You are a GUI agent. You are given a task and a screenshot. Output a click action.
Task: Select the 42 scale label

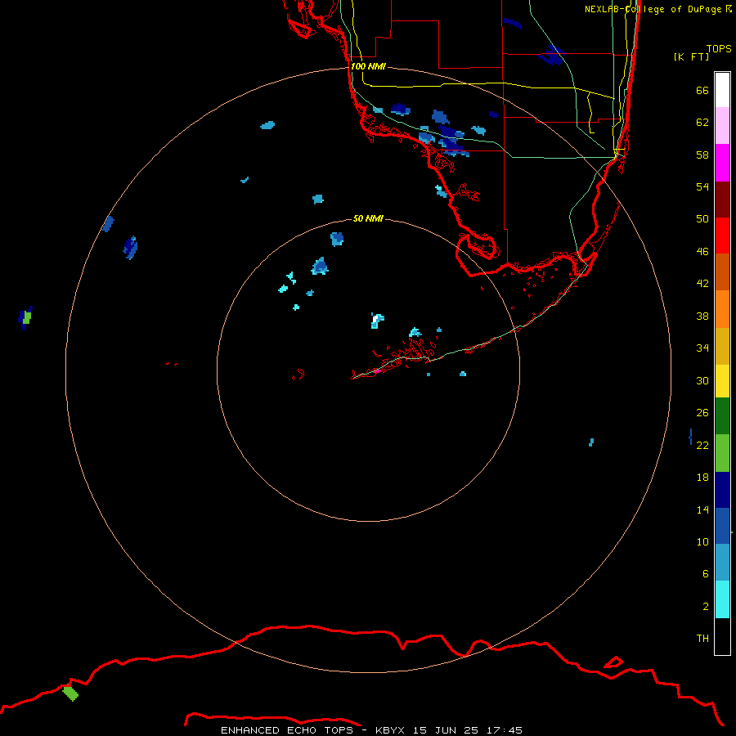coord(702,284)
